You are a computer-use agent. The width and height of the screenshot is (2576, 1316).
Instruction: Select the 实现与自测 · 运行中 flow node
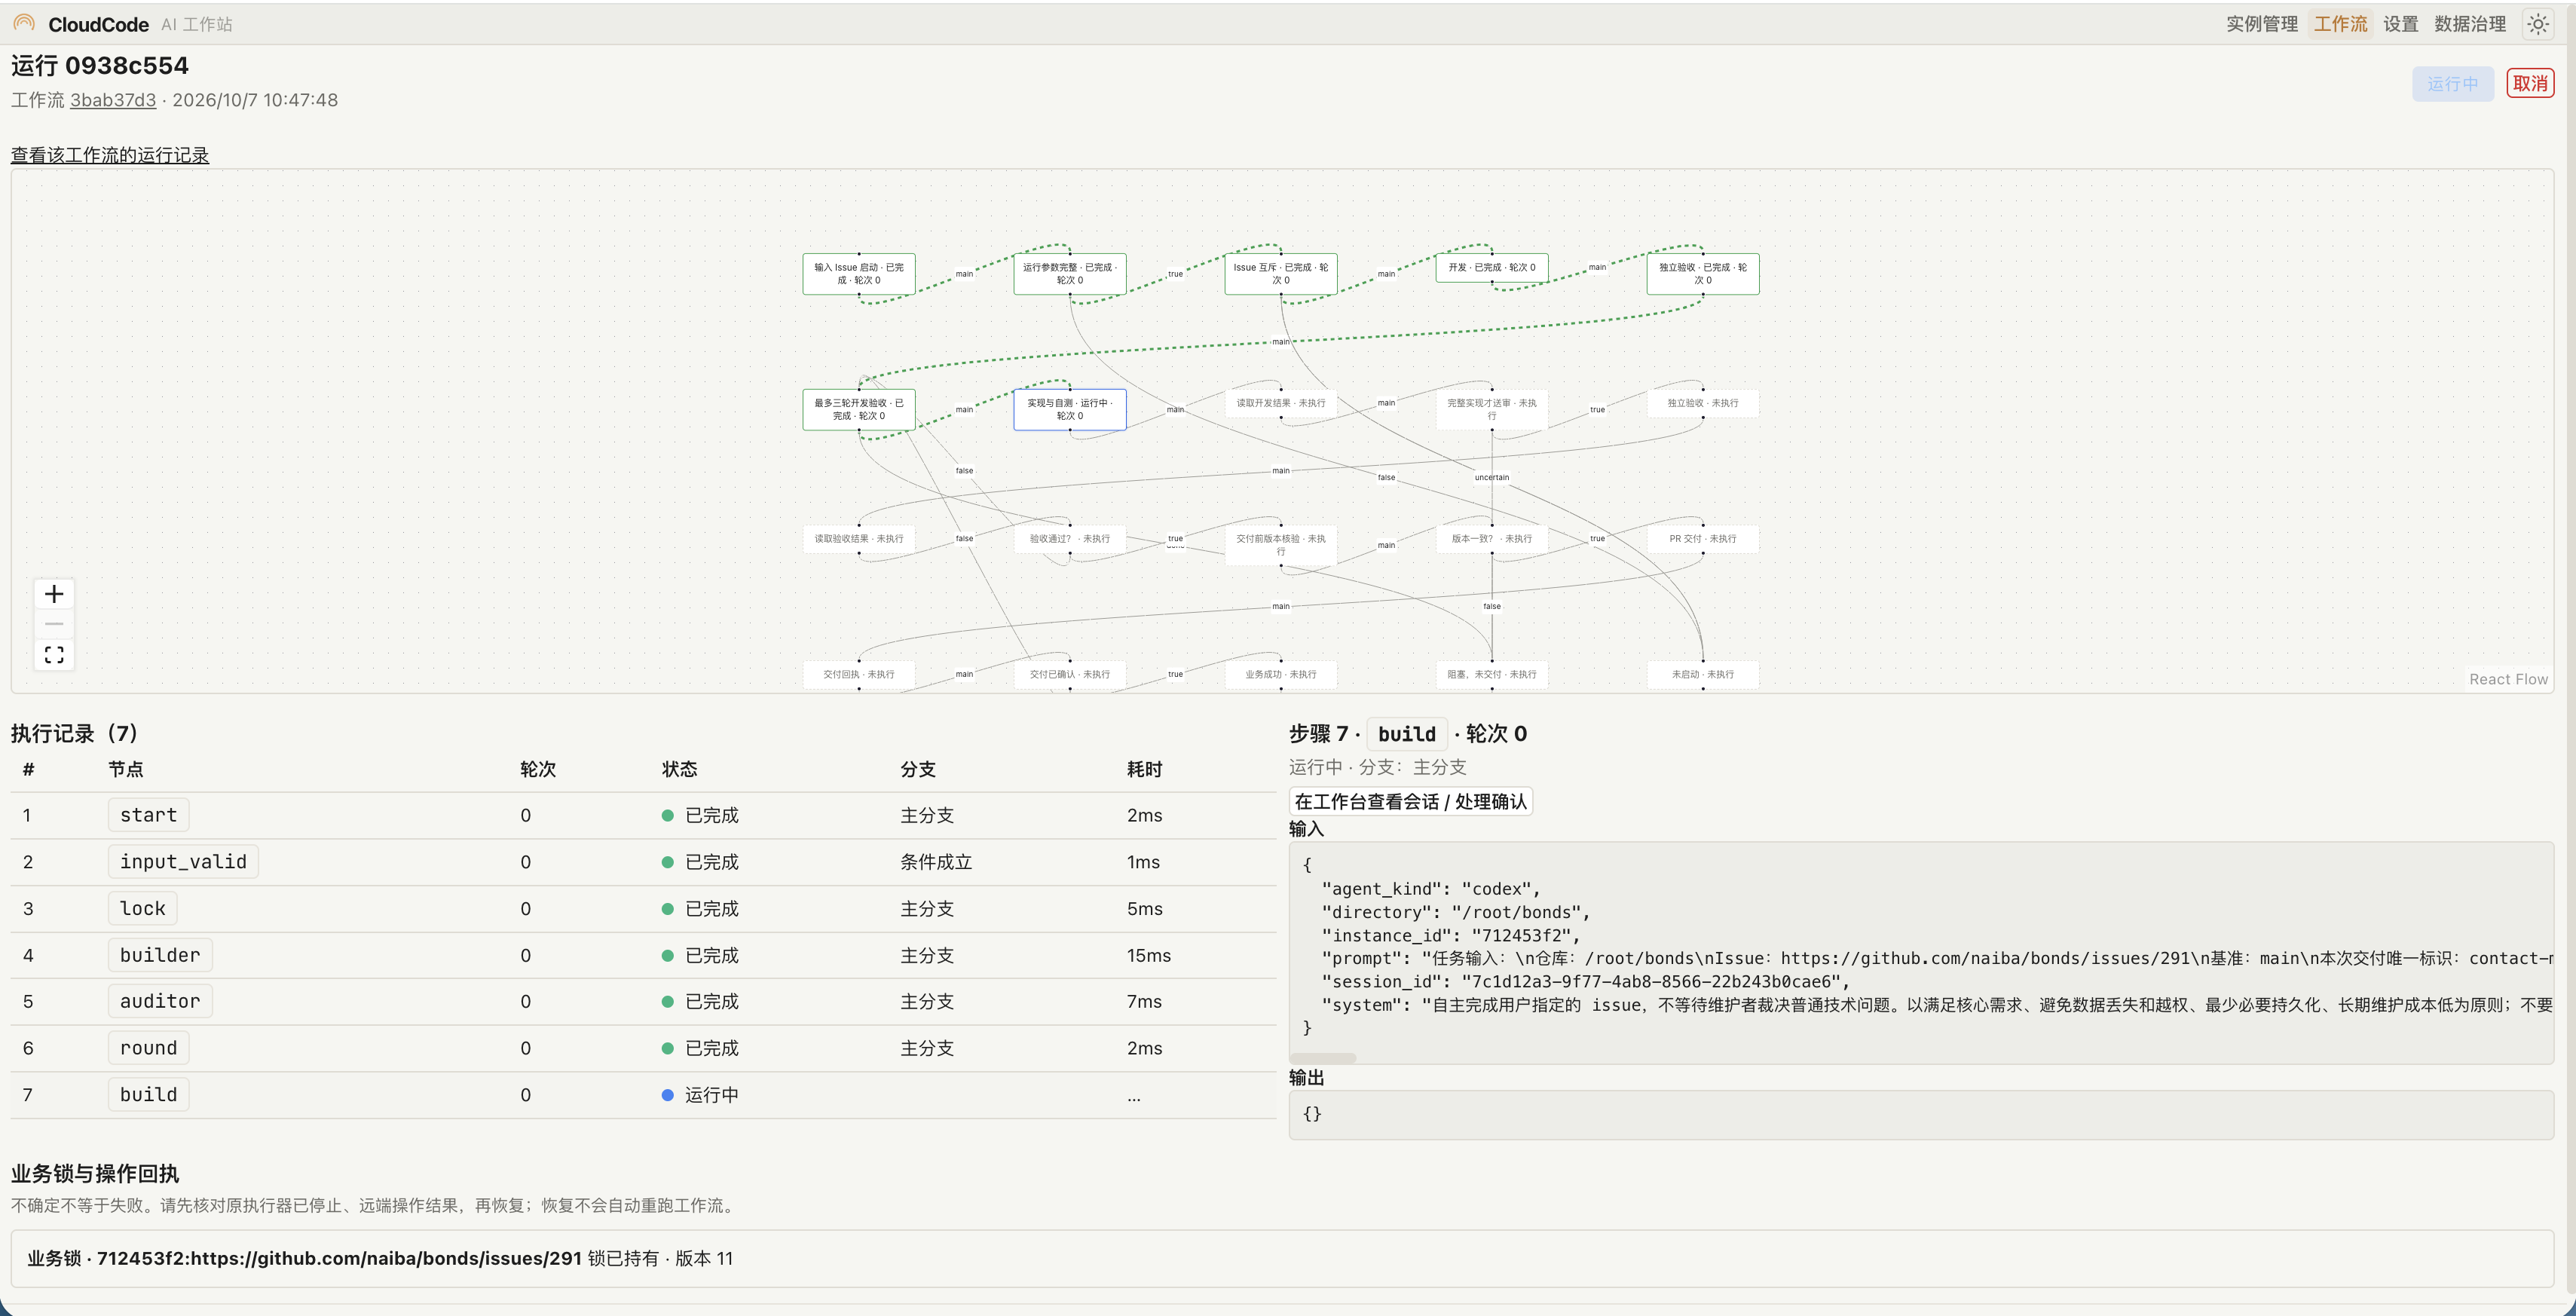[1070, 410]
